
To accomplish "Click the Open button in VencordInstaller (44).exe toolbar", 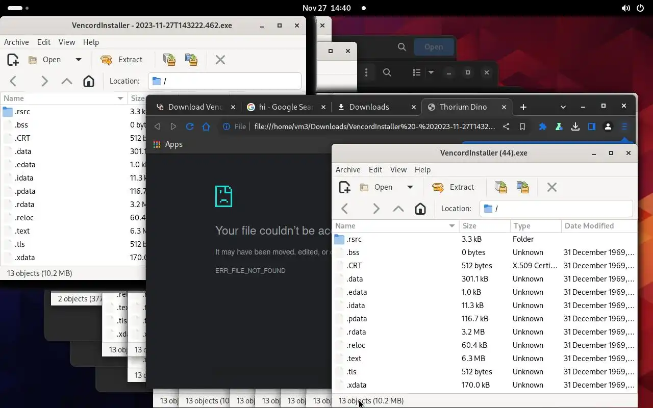I will (x=378, y=187).
